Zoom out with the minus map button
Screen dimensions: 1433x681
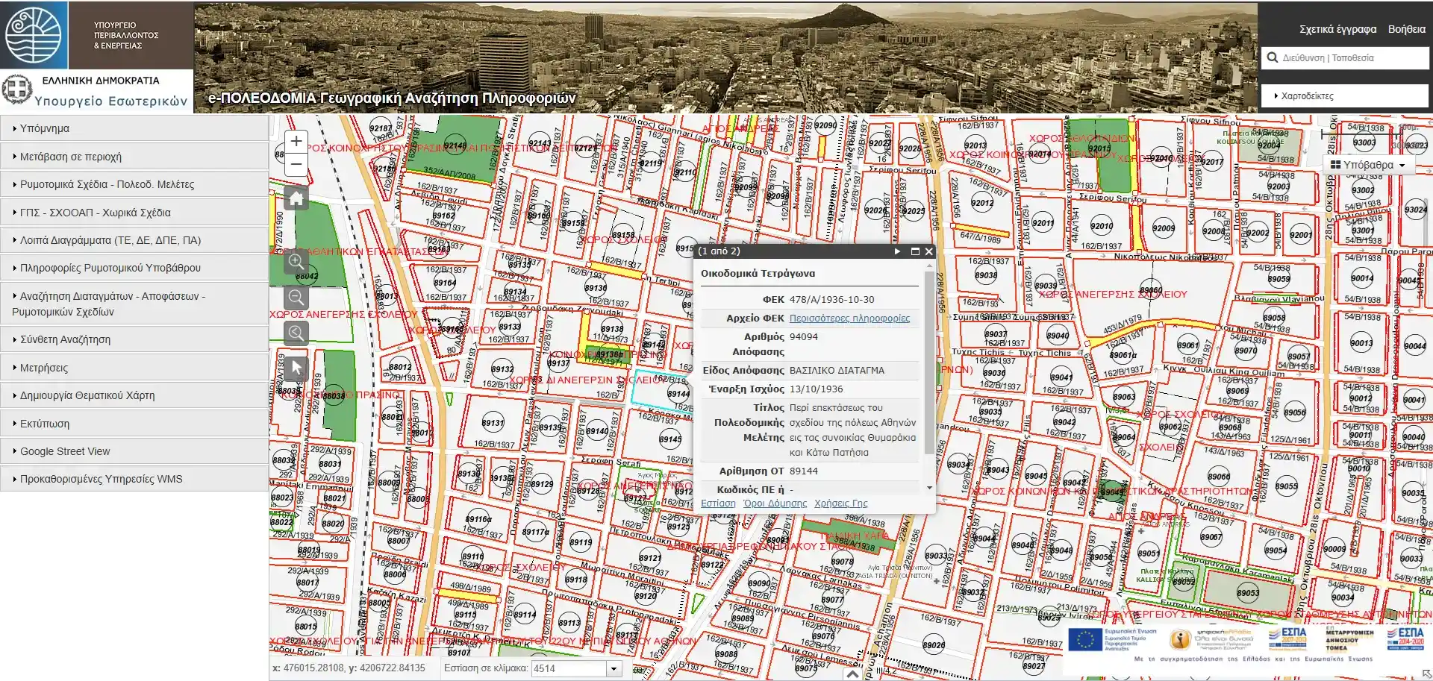296,164
